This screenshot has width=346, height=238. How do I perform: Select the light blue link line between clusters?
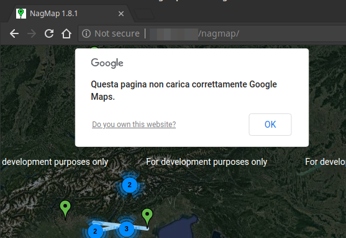pyautogui.click(x=111, y=225)
